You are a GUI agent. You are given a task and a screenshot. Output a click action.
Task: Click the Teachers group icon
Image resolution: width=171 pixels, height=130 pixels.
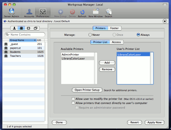point(6,56)
